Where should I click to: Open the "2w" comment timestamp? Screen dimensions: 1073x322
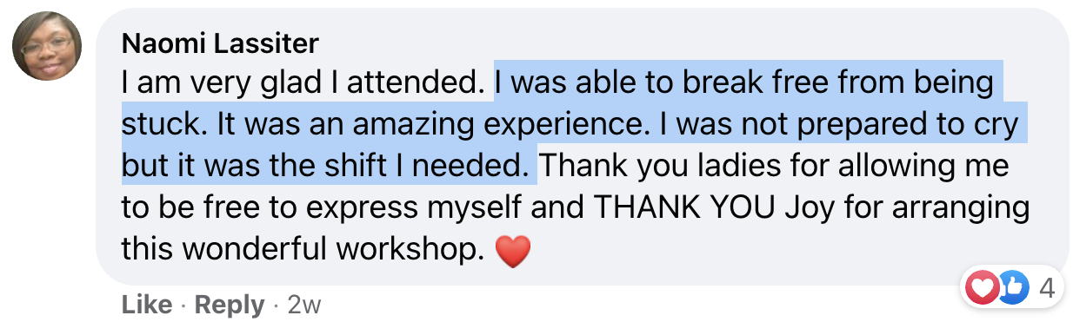304,305
